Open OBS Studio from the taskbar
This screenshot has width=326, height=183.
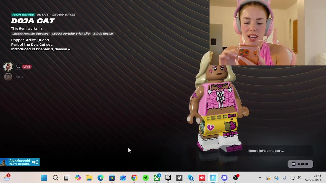tap(236, 178)
